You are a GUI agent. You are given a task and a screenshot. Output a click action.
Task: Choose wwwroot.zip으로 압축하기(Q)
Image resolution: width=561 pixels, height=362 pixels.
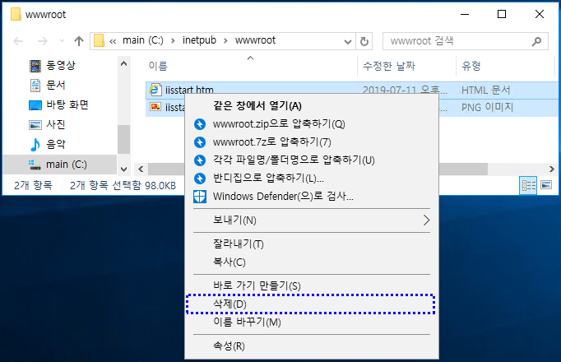pyautogui.click(x=311, y=124)
